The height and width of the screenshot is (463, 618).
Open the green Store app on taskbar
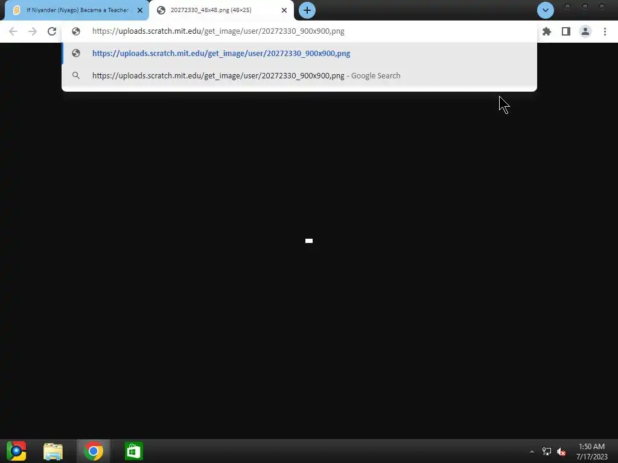pos(134,451)
